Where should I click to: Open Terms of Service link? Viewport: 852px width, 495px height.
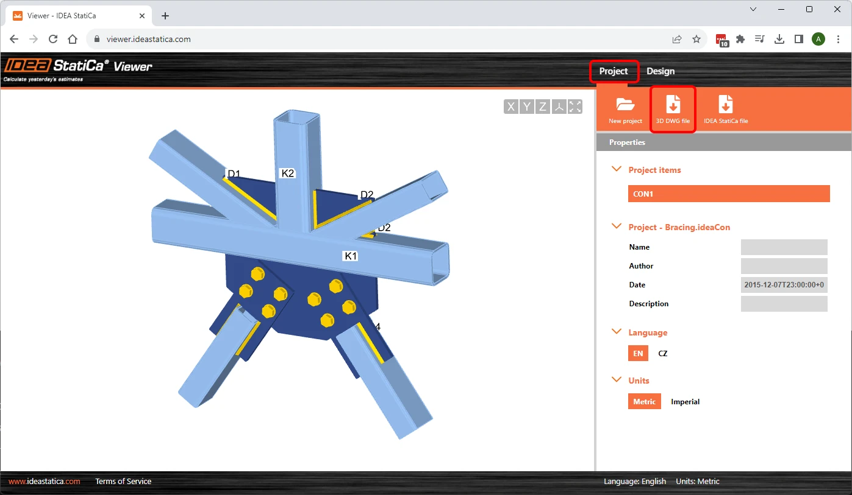point(123,482)
